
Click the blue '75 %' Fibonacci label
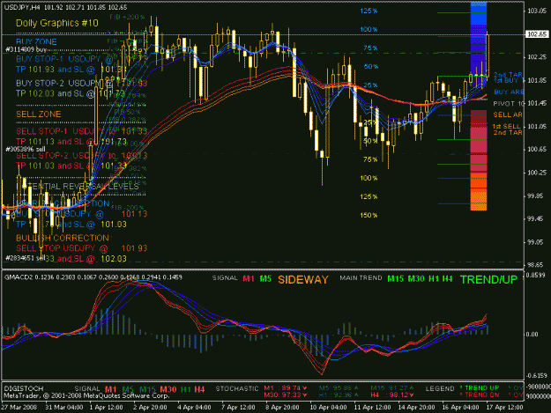point(370,48)
